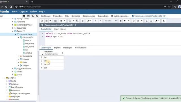Select the email_id column in tree
The height and width of the screenshot is (102, 181).
tap(29, 53)
